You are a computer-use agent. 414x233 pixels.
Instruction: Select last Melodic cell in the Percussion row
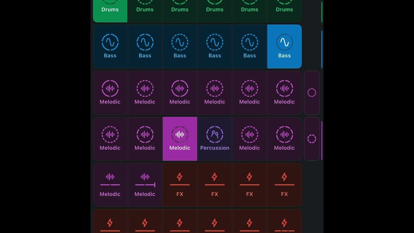(x=285, y=139)
